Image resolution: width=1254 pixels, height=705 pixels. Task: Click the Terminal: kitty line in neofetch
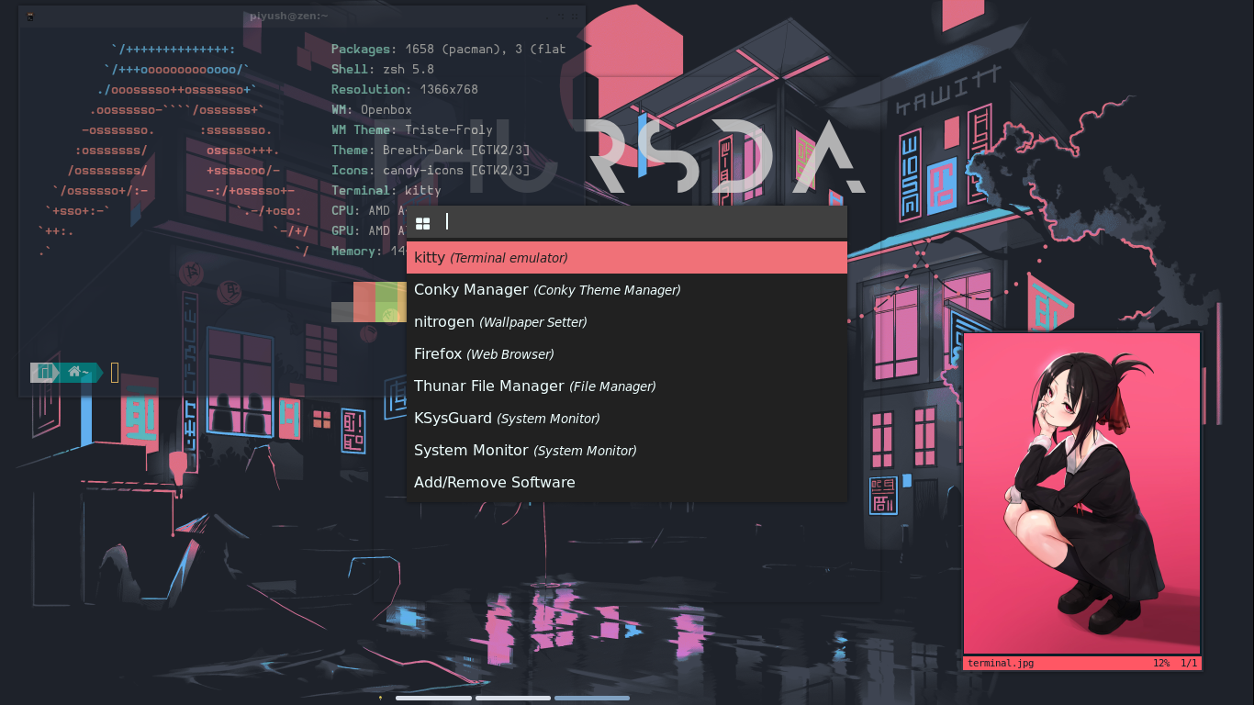point(386,191)
